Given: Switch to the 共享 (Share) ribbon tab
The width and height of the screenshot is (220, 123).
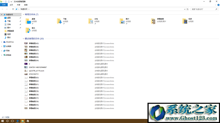Looking at the screenshot, I should coord(19,5).
